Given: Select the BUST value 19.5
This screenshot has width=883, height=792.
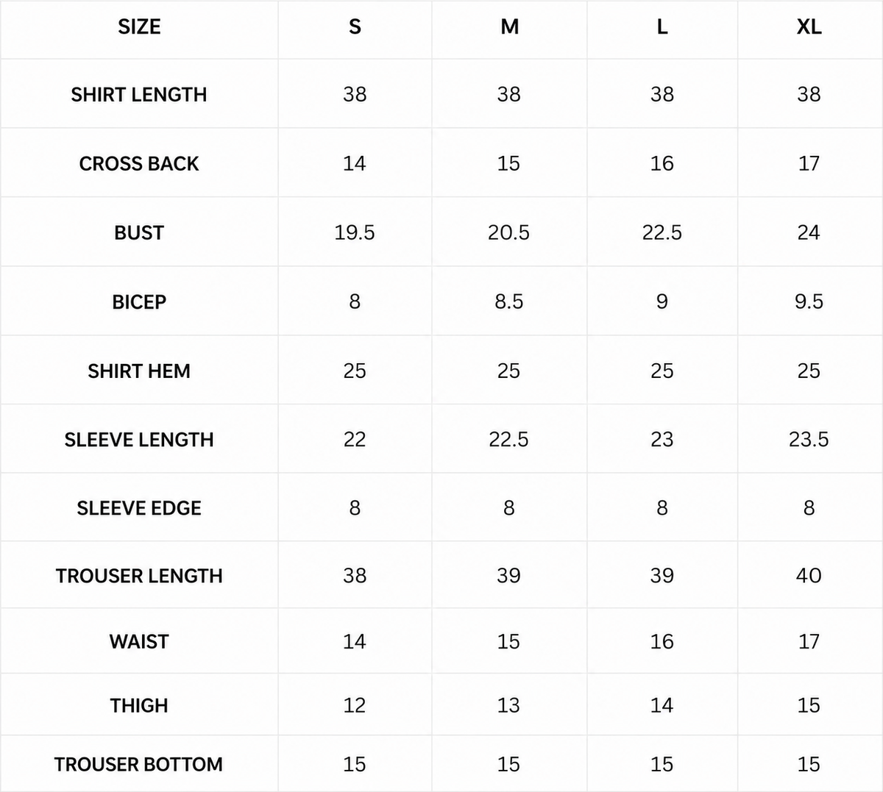Looking at the screenshot, I should click(355, 233).
